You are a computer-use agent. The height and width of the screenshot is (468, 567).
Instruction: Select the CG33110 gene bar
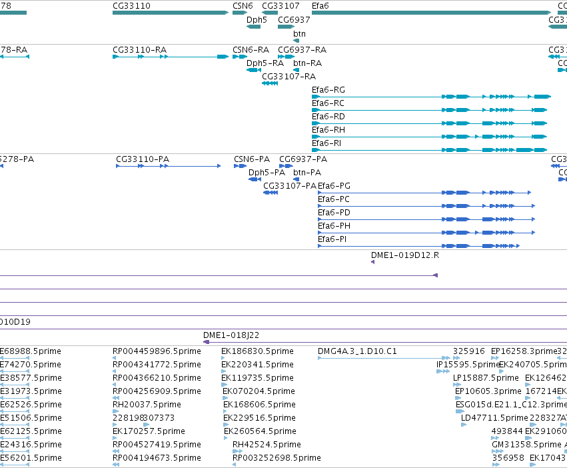tap(171, 13)
